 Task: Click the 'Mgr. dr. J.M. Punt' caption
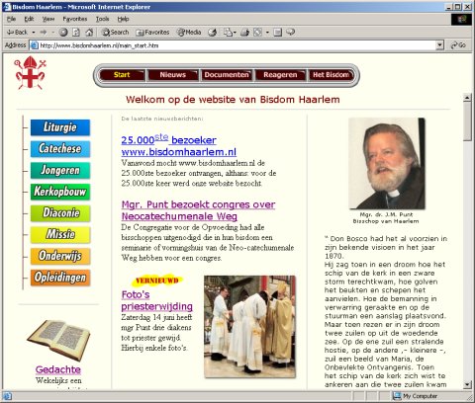[386, 214]
